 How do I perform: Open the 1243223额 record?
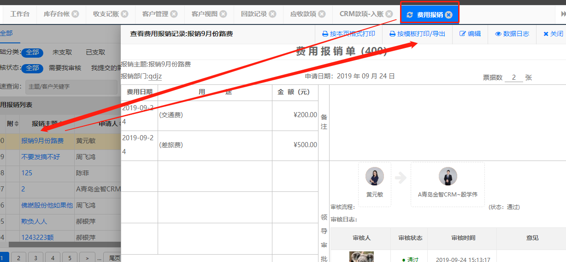point(37,238)
